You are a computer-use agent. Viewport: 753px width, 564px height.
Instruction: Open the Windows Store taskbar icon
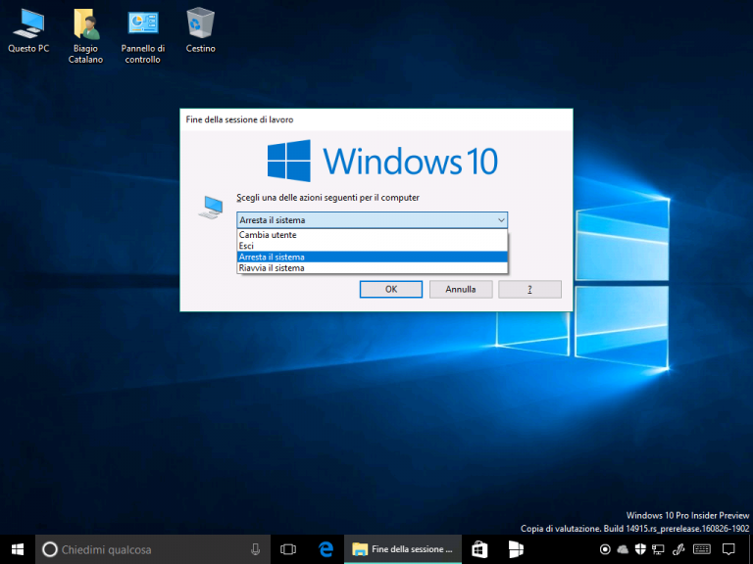[x=479, y=549]
